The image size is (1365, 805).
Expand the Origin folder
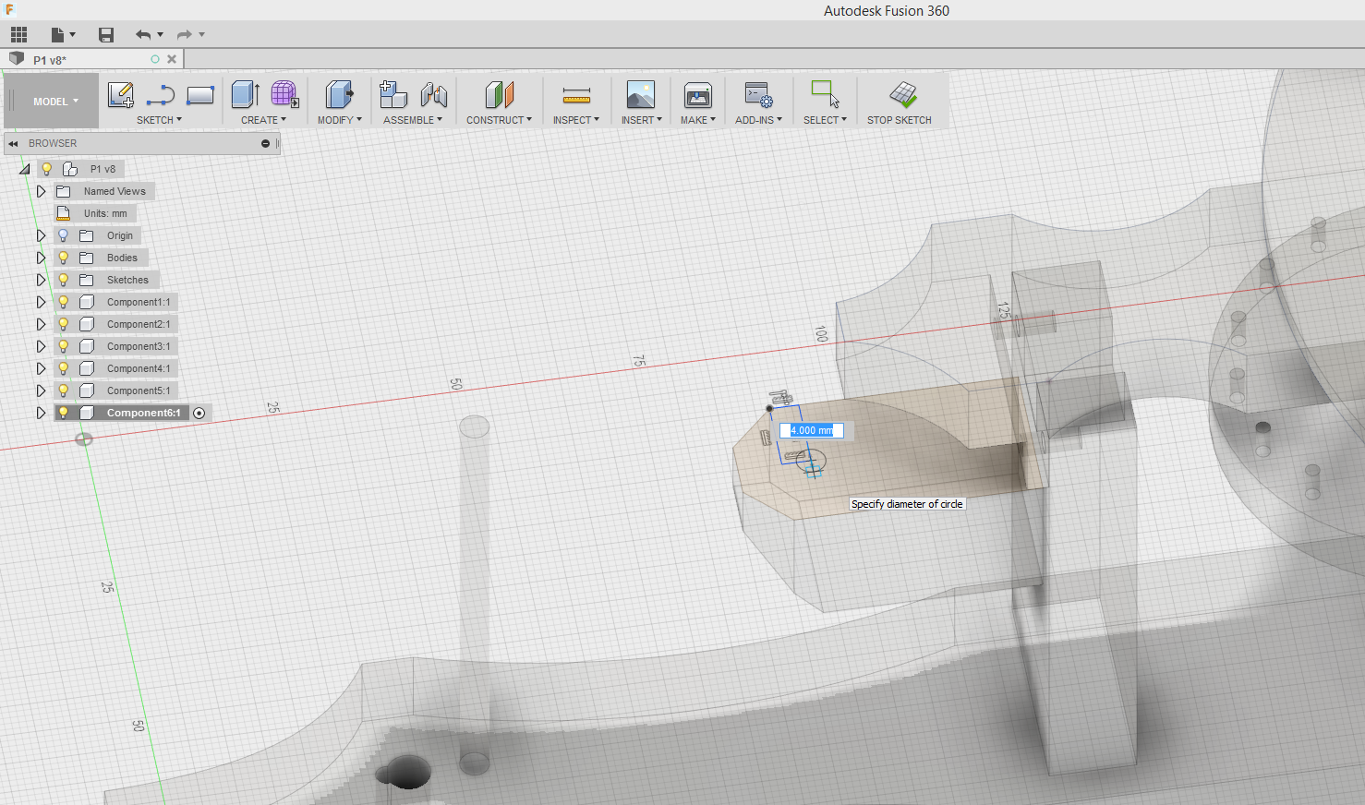pos(41,235)
